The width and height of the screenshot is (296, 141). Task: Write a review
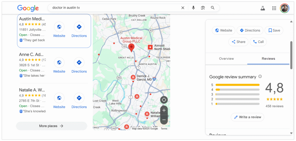point(247,117)
